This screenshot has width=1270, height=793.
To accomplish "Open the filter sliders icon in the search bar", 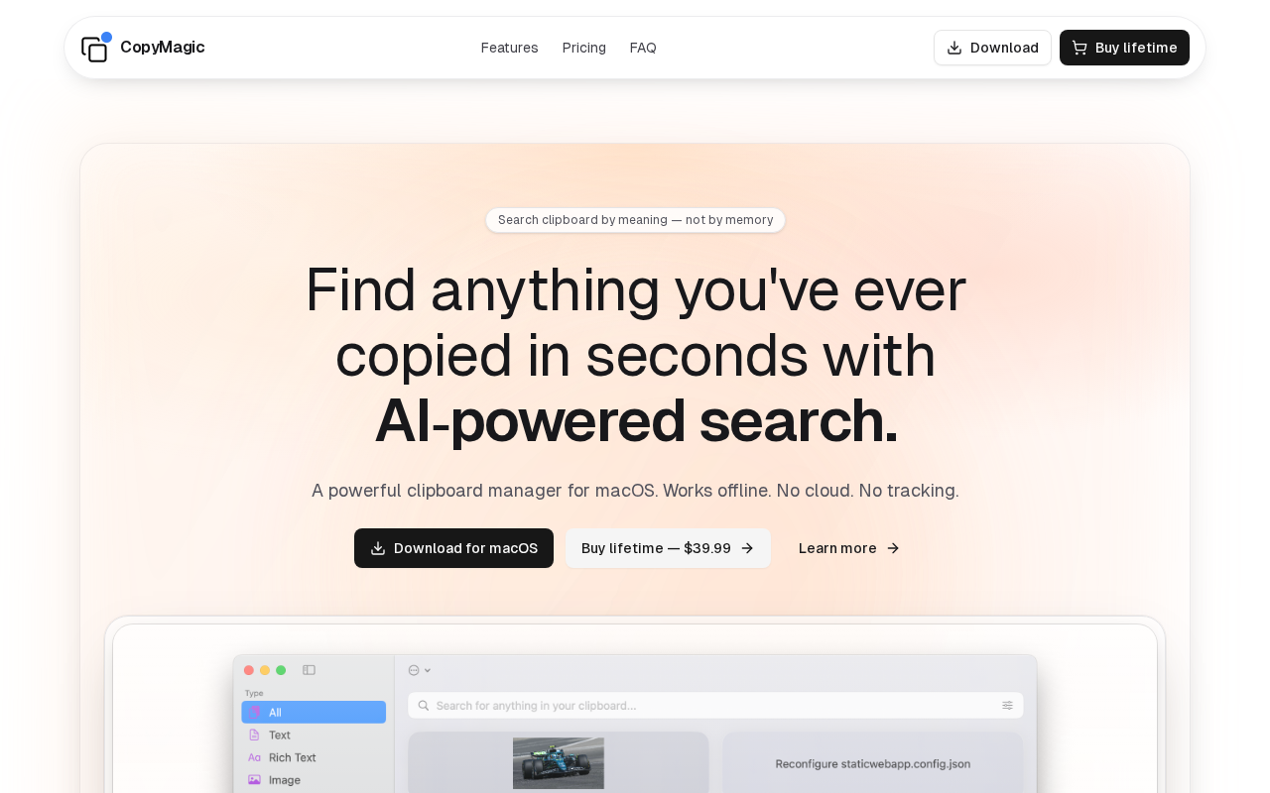I will [1007, 706].
